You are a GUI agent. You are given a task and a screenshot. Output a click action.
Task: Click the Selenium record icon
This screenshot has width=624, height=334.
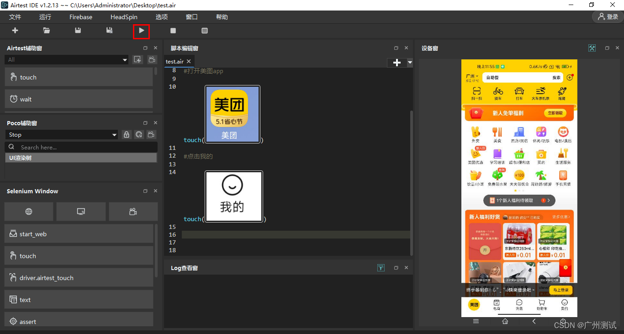[133, 212]
